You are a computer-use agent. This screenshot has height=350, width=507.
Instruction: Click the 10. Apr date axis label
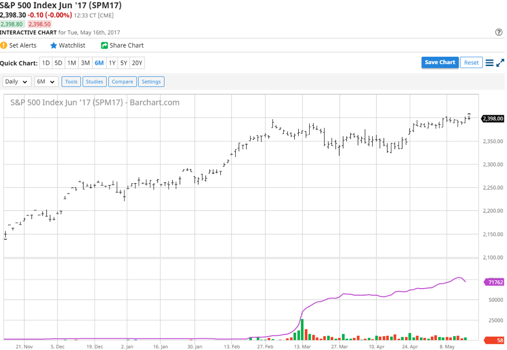point(377,347)
